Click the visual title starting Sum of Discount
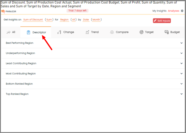Screen dimensions: 186x133 pos(89,4)
